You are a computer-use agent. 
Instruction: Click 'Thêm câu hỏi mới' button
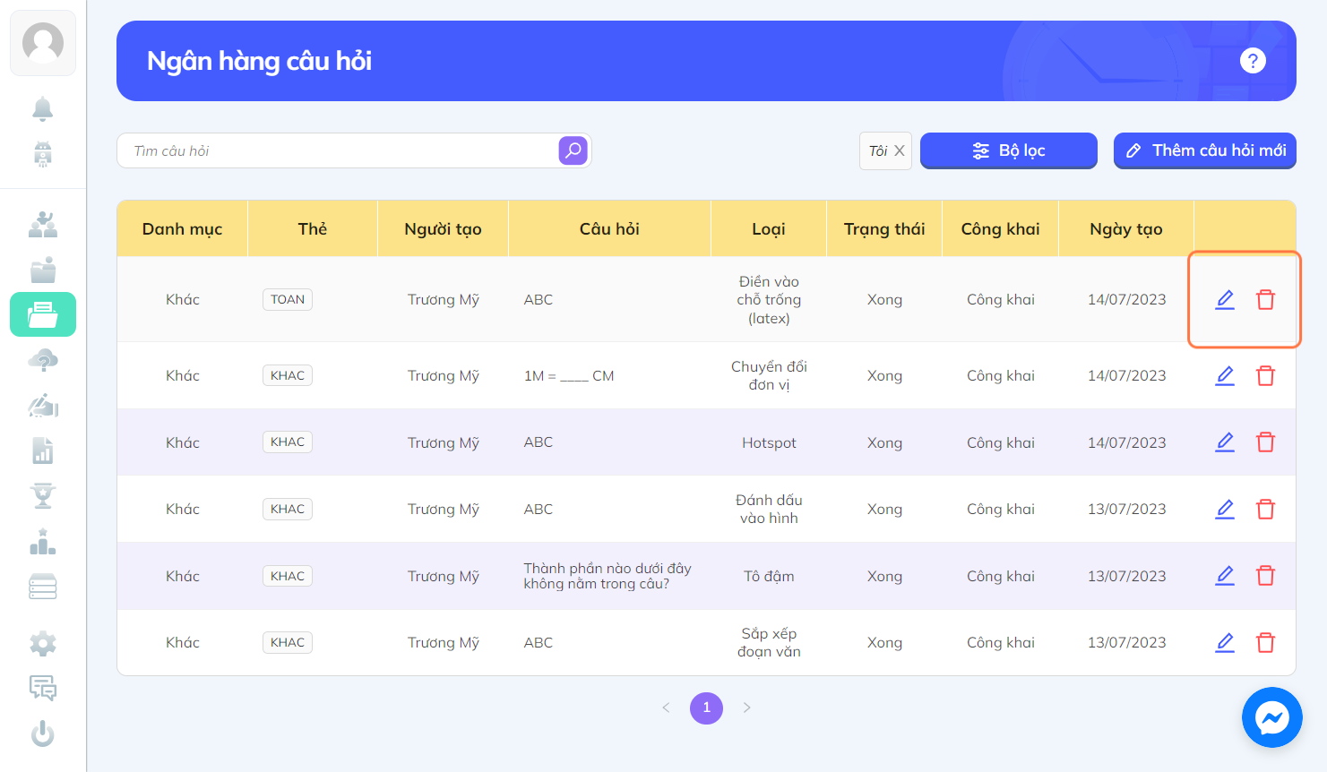coord(1205,150)
